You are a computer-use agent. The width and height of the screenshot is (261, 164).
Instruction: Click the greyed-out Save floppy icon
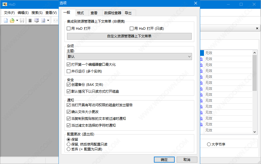22,20
